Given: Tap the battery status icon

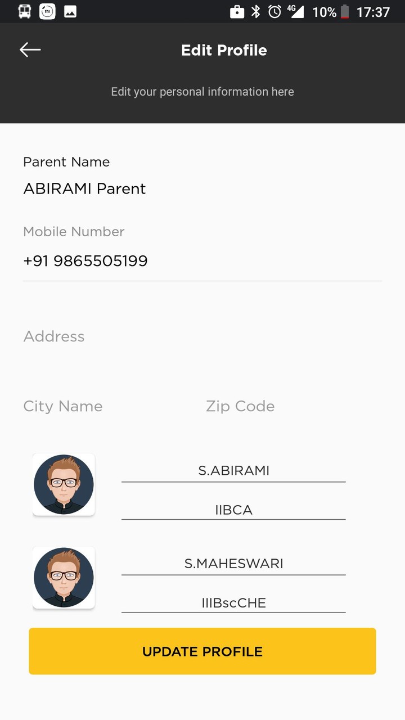Looking at the screenshot, I should [345, 11].
